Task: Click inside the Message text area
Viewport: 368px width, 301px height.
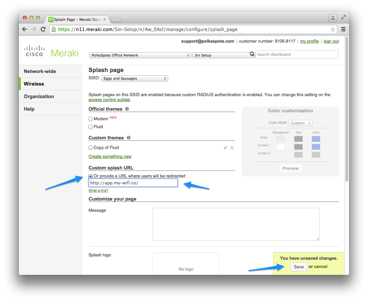Action: tap(236, 224)
